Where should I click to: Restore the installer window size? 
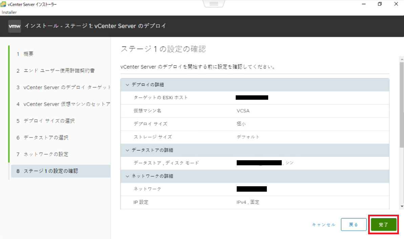[380, 4]
